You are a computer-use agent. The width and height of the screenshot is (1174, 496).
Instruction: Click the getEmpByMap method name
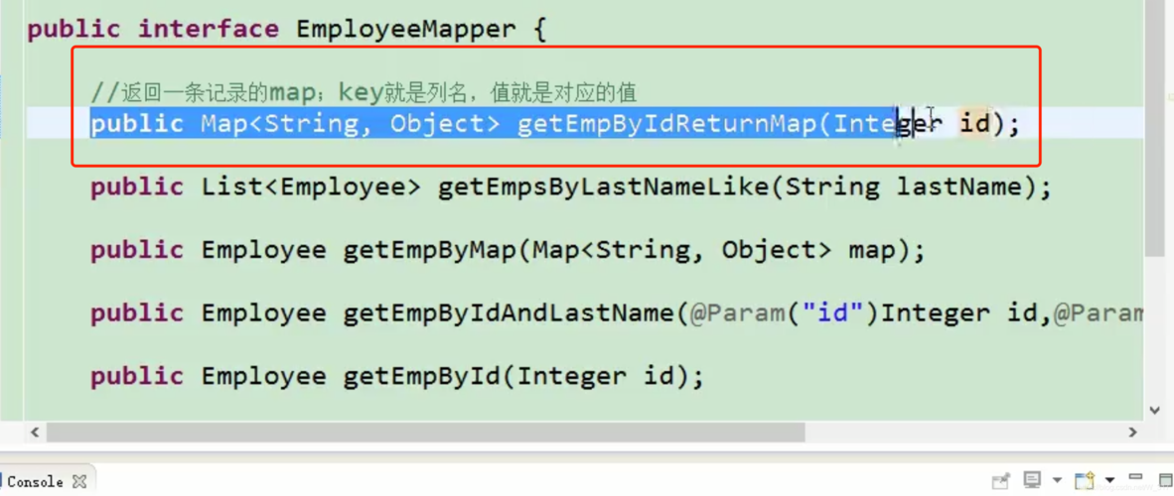click(x=429, y=250)
